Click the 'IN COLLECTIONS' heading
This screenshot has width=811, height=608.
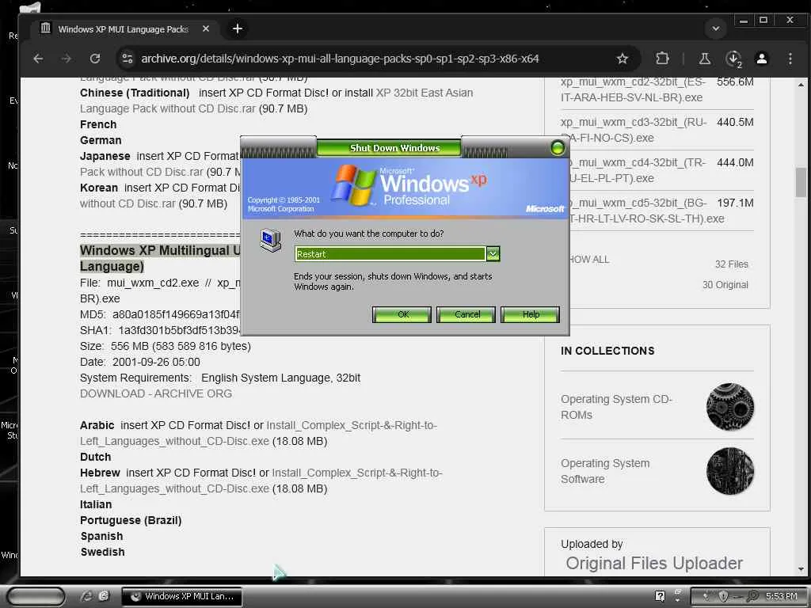pos(607,351)
